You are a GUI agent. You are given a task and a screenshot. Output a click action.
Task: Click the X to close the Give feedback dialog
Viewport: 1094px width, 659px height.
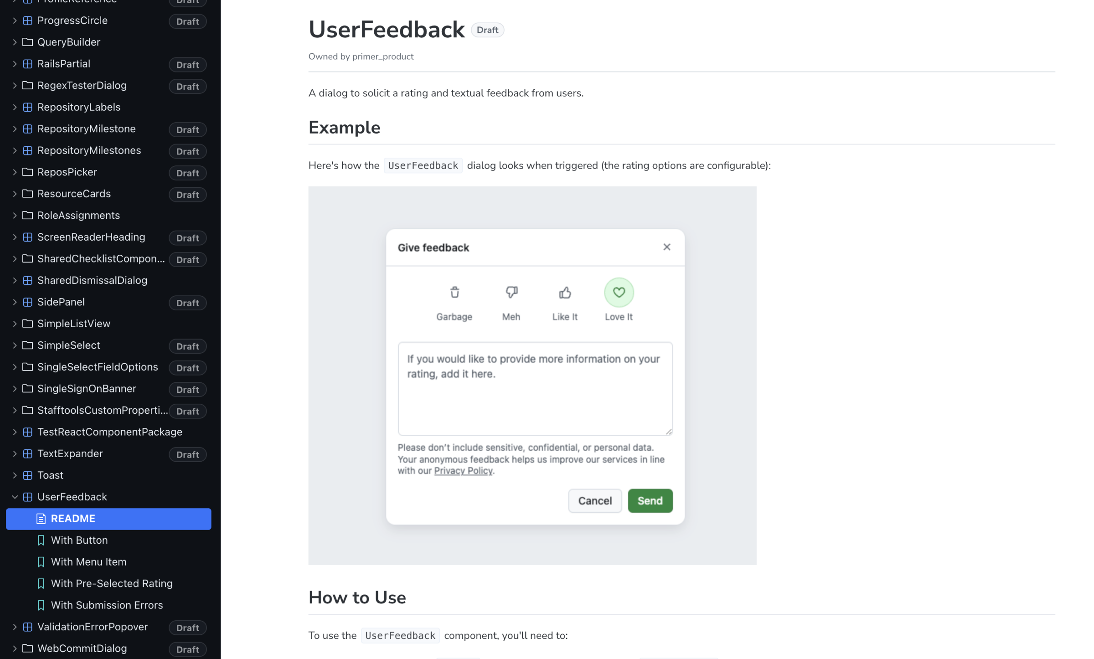pos(667,247)
